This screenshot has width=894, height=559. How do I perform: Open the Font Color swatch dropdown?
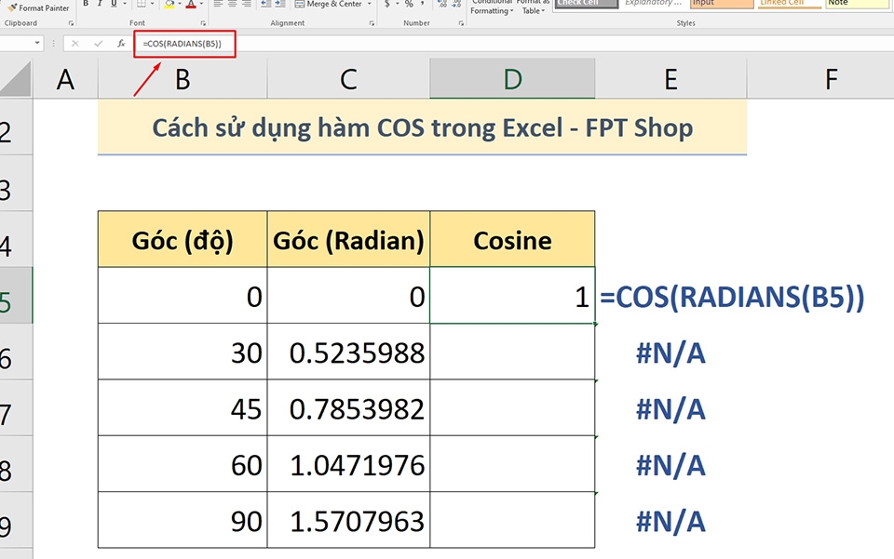coord(203,5)
